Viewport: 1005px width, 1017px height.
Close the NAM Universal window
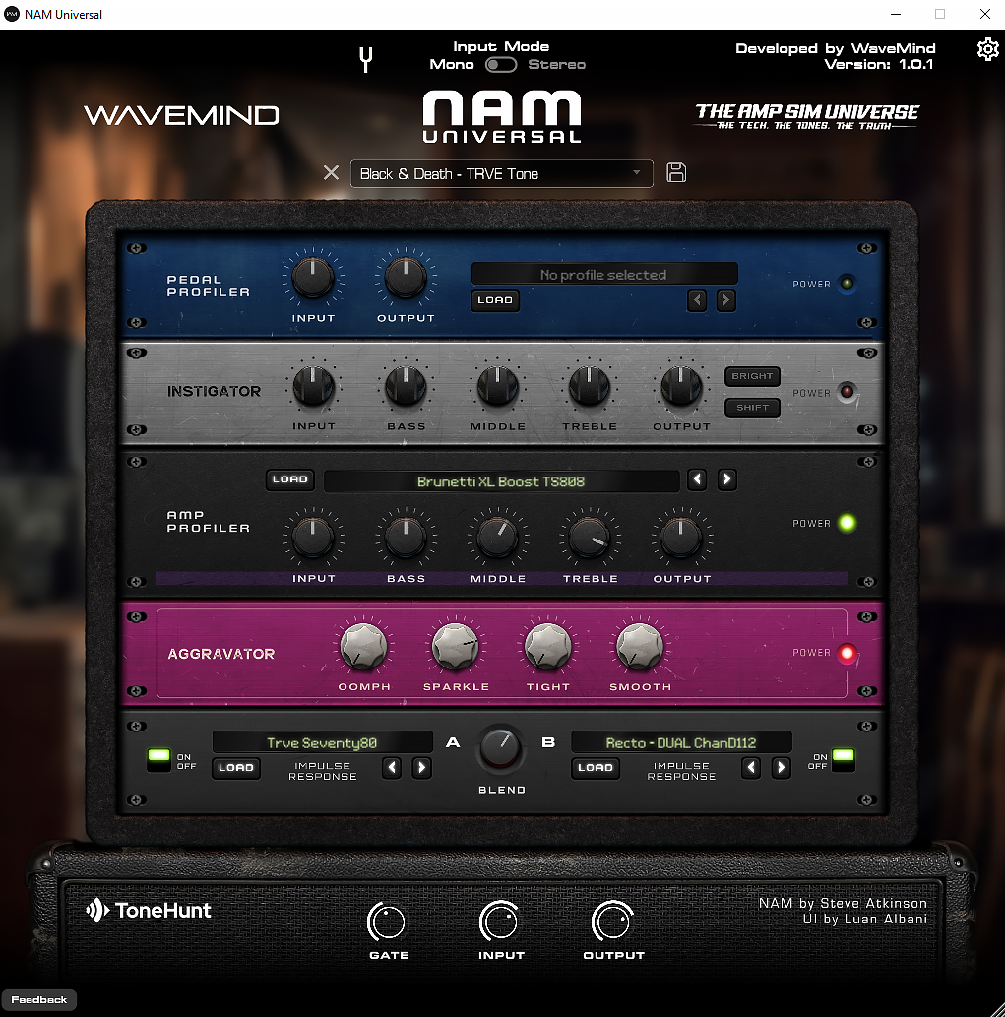pos(985,14)
